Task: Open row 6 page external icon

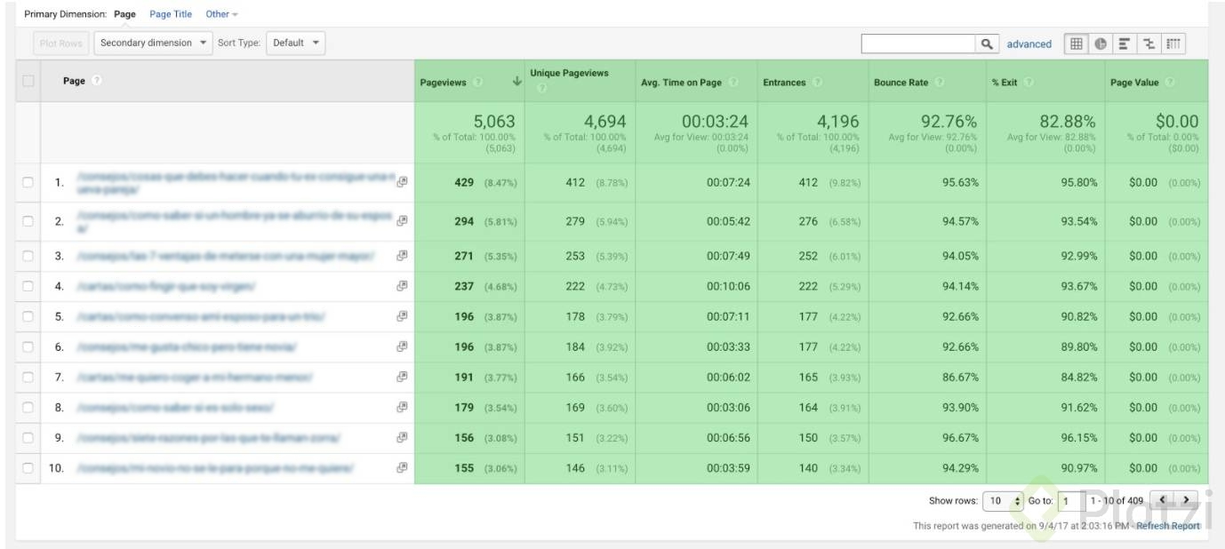Action: click(x=402, y=346)
